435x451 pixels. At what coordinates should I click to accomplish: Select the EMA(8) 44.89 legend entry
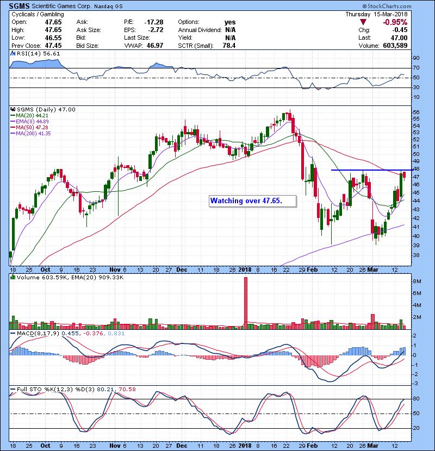pos(29,122)
